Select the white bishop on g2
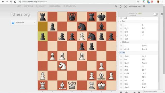The image size is (165, 93). pyautogui.click(x=101, y=76)
